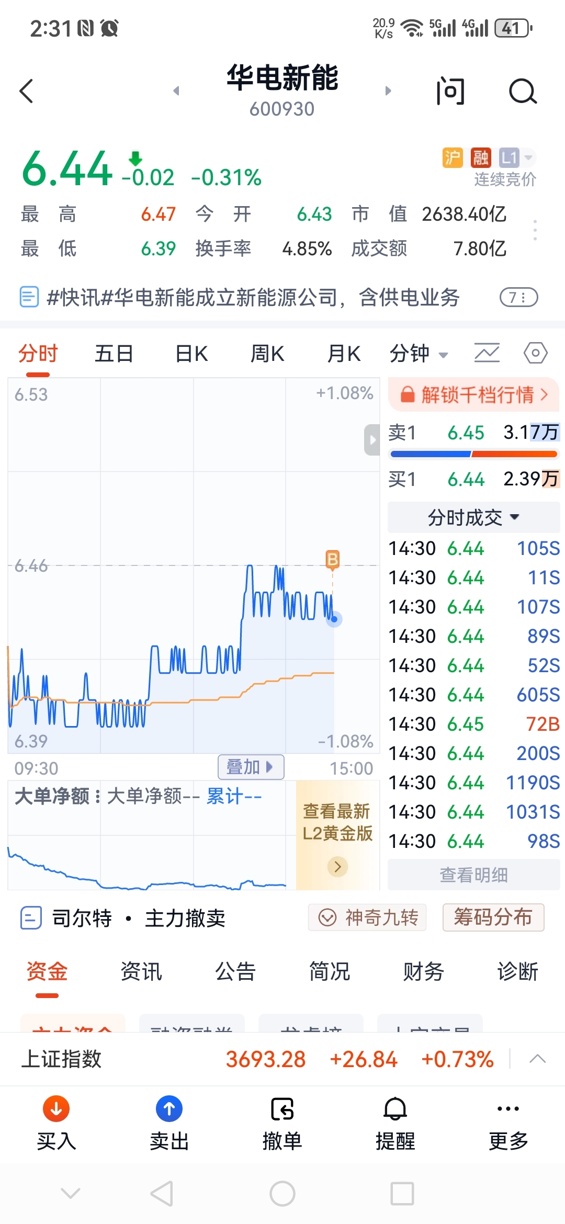Tap the L2 promo circular arrow icon
565x1224 pixels.
pyautogui.click(x=337, y=867)
